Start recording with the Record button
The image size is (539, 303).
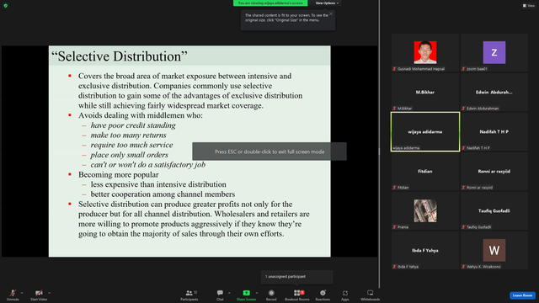[271, 295]
